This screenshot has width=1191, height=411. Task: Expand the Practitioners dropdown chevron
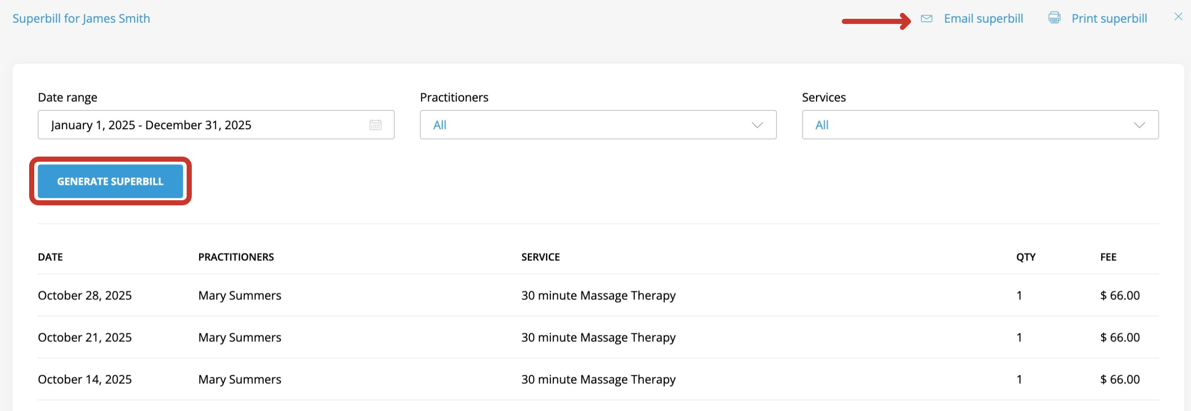pos(757,125)
